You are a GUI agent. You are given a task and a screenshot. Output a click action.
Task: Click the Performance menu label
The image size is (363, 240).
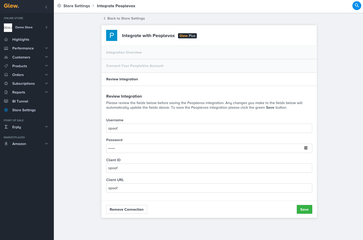click(23, 48)
